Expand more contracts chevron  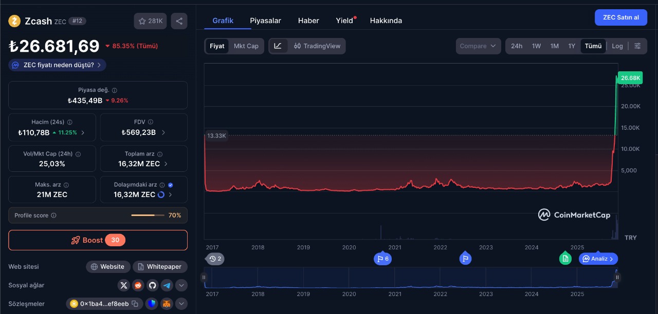tap(181, 304)
